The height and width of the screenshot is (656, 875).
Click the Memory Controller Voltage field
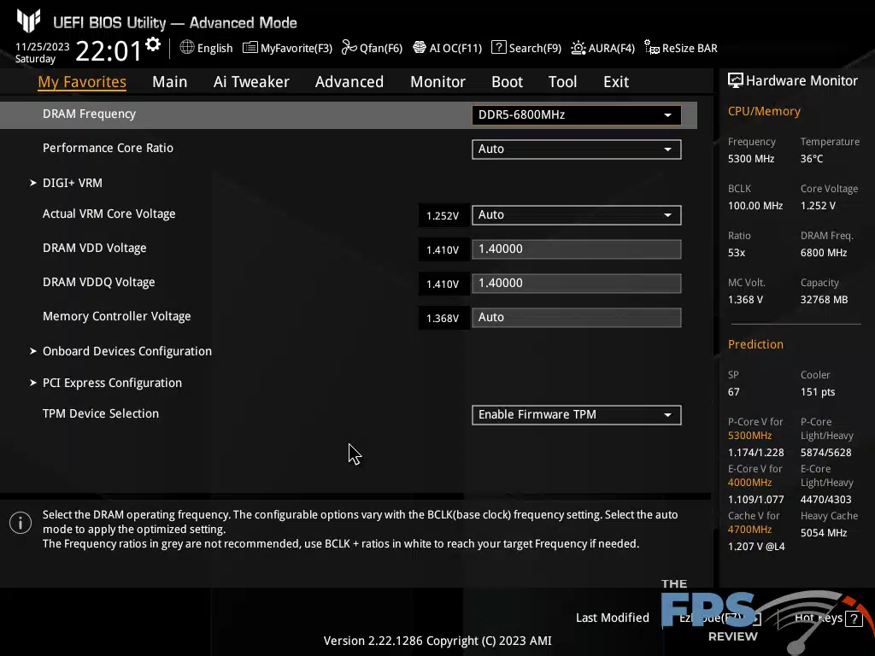click(x=577, y=318)
